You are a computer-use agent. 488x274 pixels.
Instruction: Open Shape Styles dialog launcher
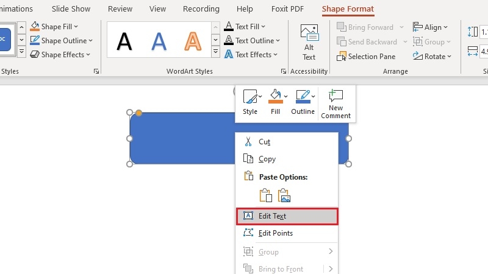coord(96,71)
